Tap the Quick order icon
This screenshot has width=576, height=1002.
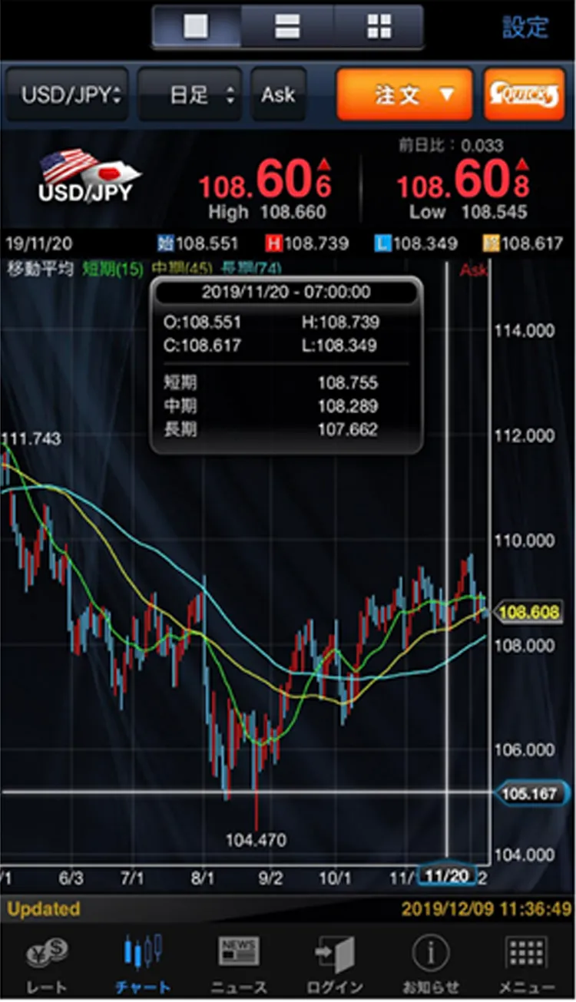pyautogui.click(x=525, y=94)
